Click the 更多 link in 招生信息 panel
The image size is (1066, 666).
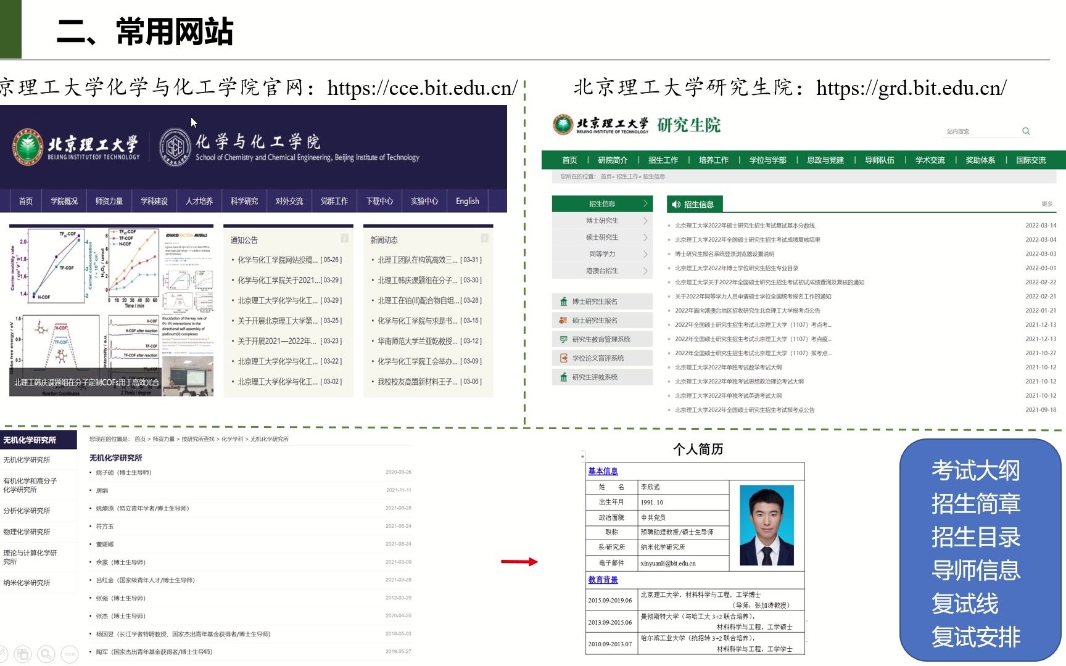pos(1047,203)
